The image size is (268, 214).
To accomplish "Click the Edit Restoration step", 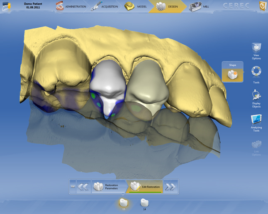I will point(145,187).
